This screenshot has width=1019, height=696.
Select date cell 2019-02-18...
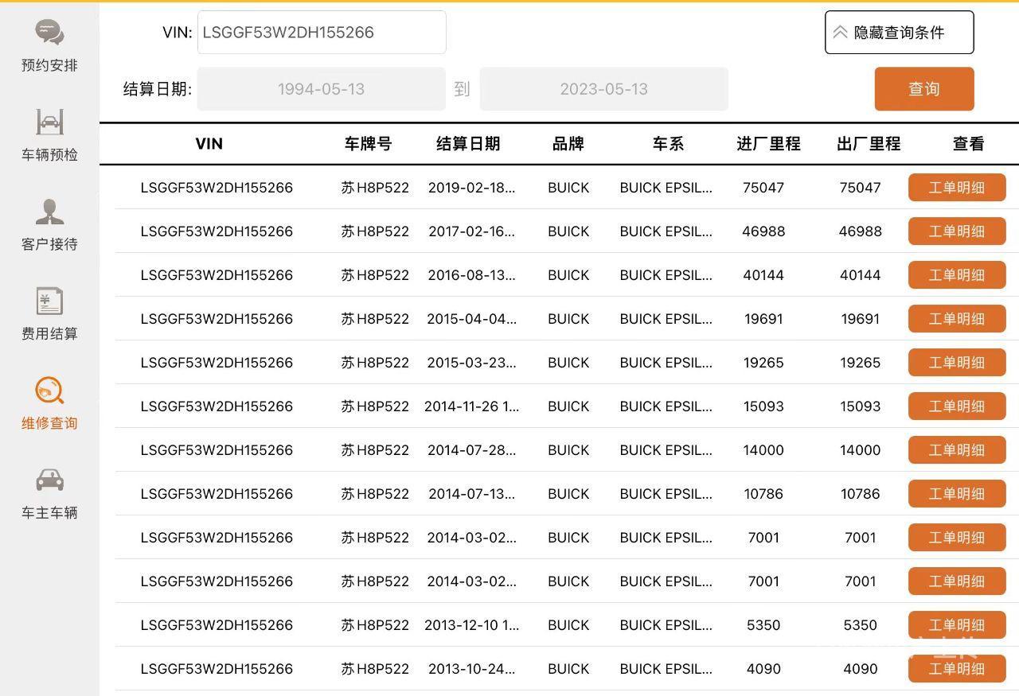click(x=472, y=188)
